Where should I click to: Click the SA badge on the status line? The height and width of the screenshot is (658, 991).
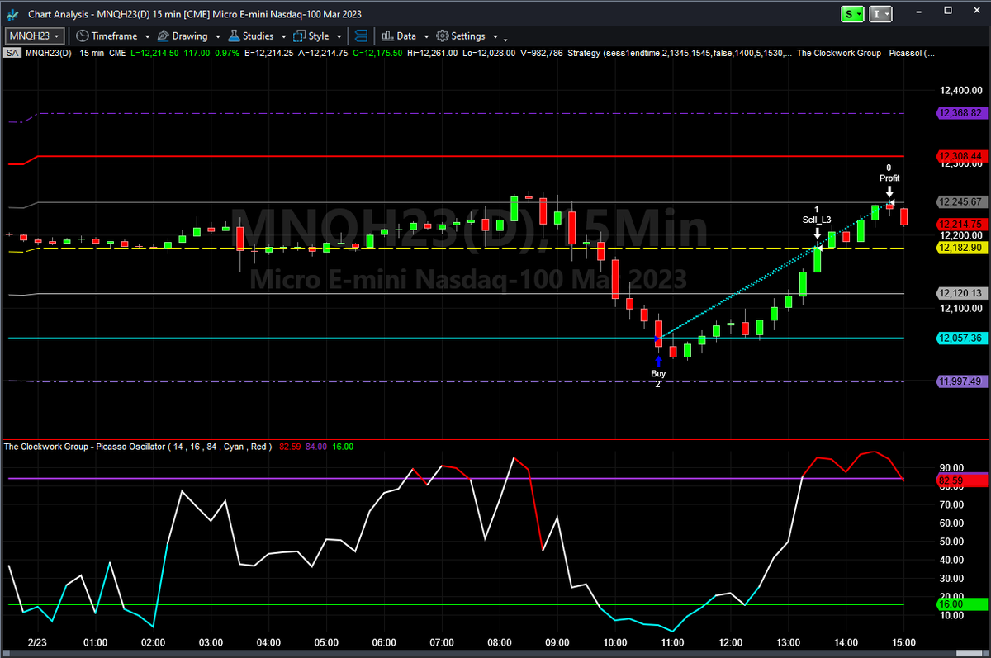12,53
